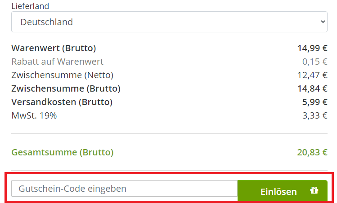Click the green Gesamtsumme (Brutto) label
The image size is (337, 203).
pyautogui.click(x=63, y=152)
